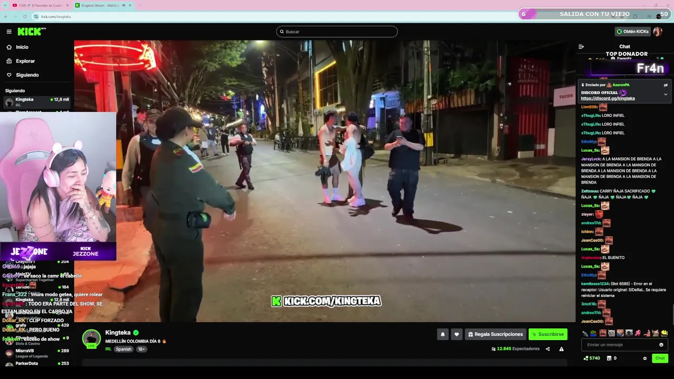
Task: Click chat user Zettssuo's name
Action: tap(590, 191)
